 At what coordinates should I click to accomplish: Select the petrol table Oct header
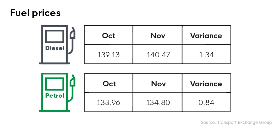109,84
